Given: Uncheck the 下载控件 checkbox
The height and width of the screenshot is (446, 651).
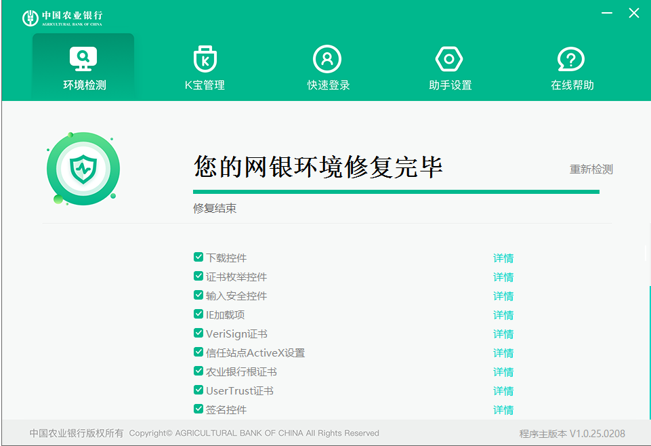Looking at the screenshot, I should [198, 258].
